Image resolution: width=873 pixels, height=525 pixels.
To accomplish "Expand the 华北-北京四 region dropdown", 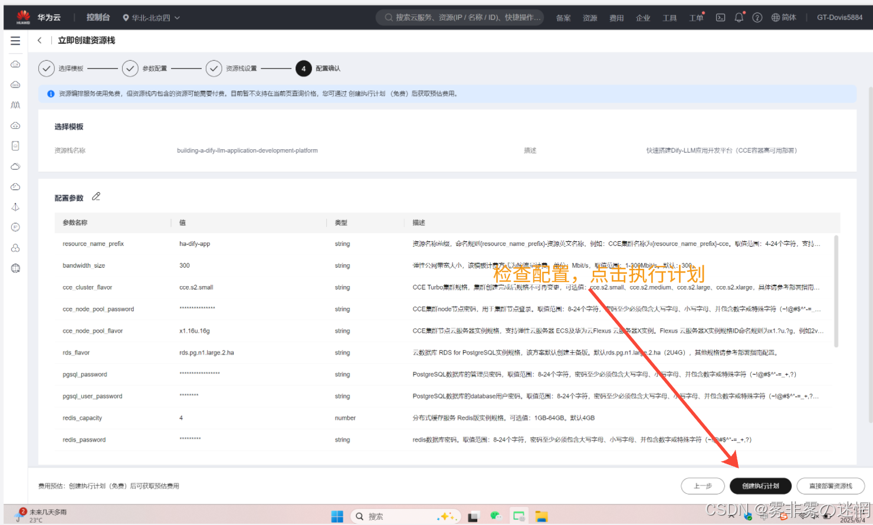I will [x=151, y=18].
